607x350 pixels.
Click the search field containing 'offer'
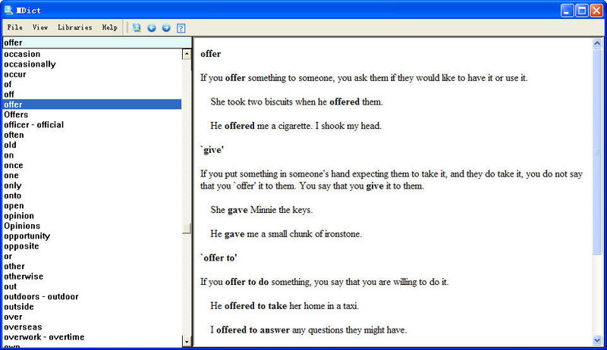coord(95,43)
